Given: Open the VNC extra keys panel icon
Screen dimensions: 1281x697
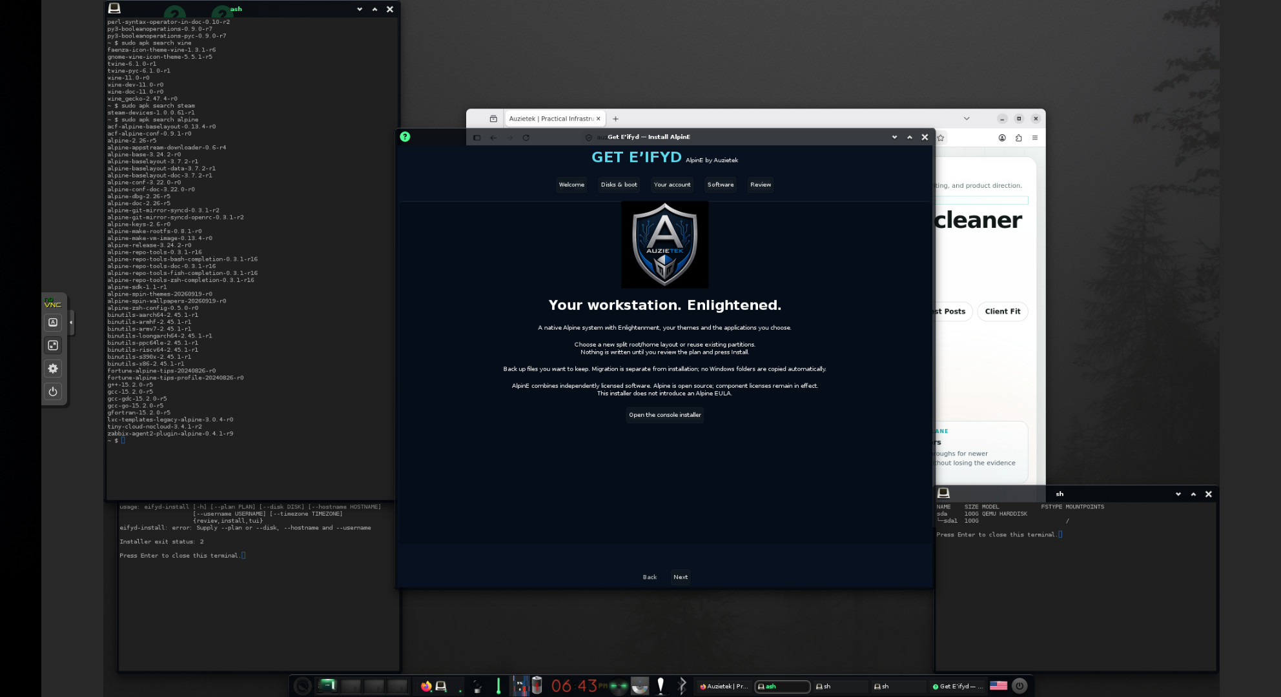Looking at the screenshot, I should pyautogui.click(x=53, y=322).
